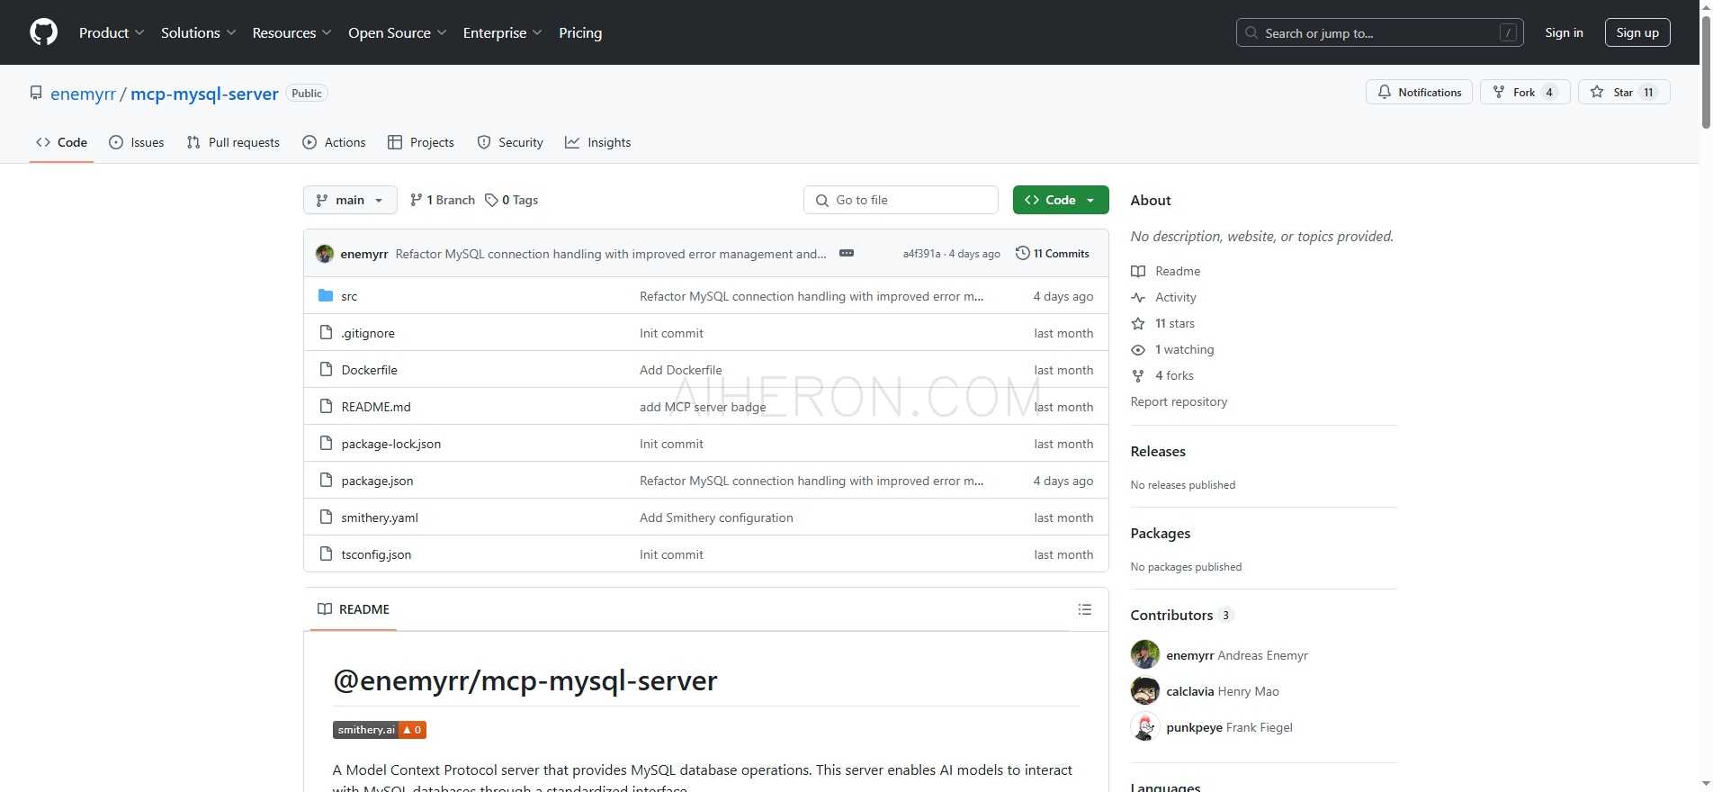The height and width of the screenshot is (792, 1713).
Task: View the 4 forks link
Action: coord(1162,375)
